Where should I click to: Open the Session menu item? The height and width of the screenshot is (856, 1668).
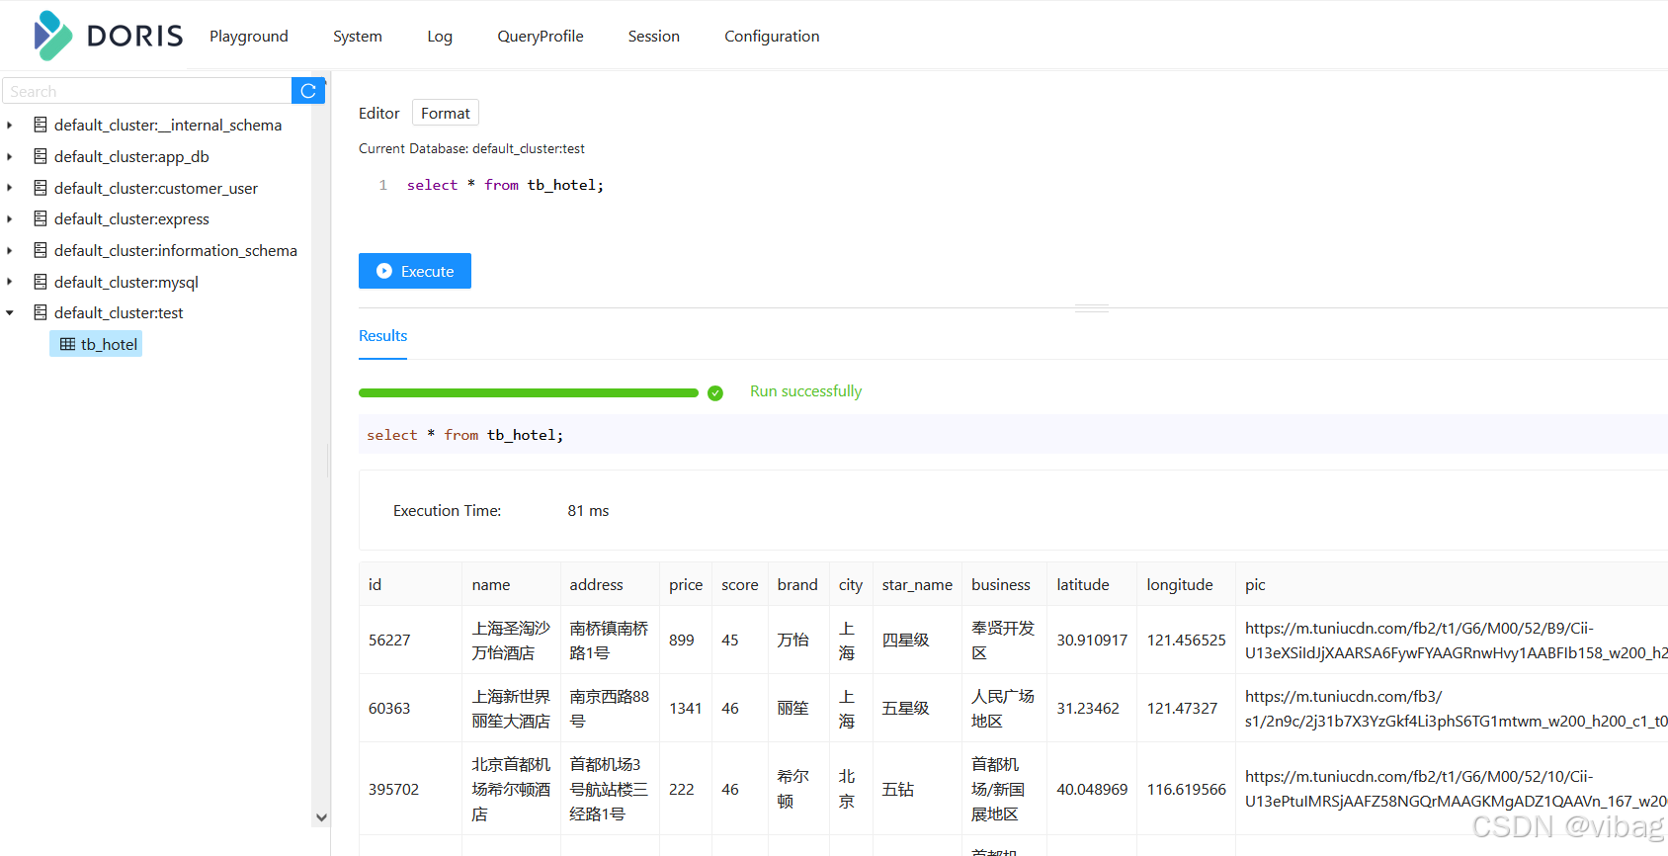click(x=654, y=37)
